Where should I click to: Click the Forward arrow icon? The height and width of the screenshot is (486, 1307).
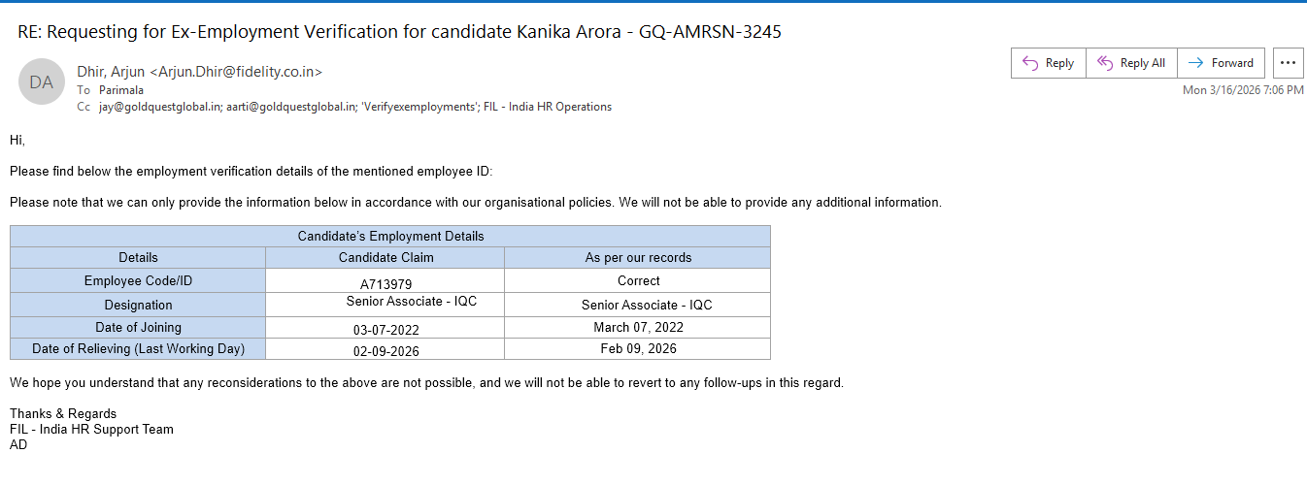[x=1195, y=63]
